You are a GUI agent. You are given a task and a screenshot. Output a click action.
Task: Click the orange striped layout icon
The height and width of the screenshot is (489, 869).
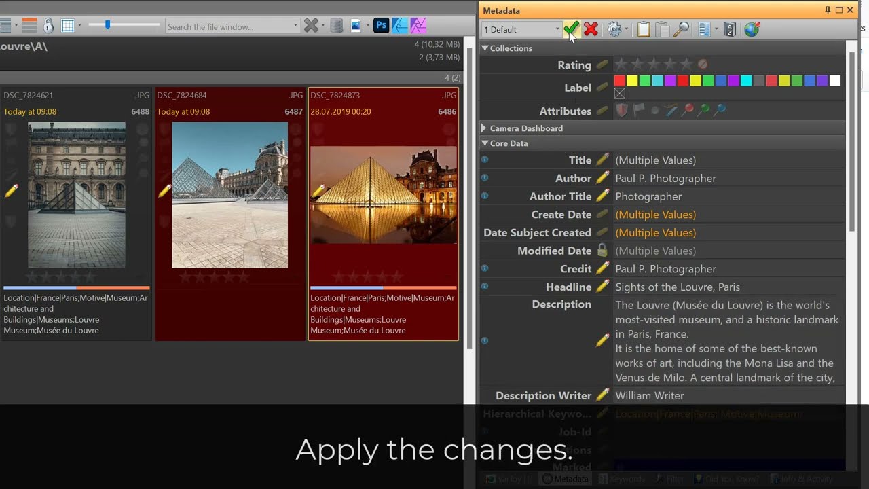click(x=29, y=26)
